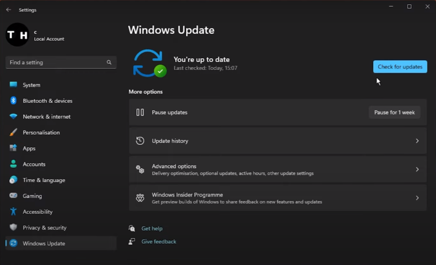The image size is (436, 265).
Task: Open Accessibility settings
Action: click(x=61, y=211)
